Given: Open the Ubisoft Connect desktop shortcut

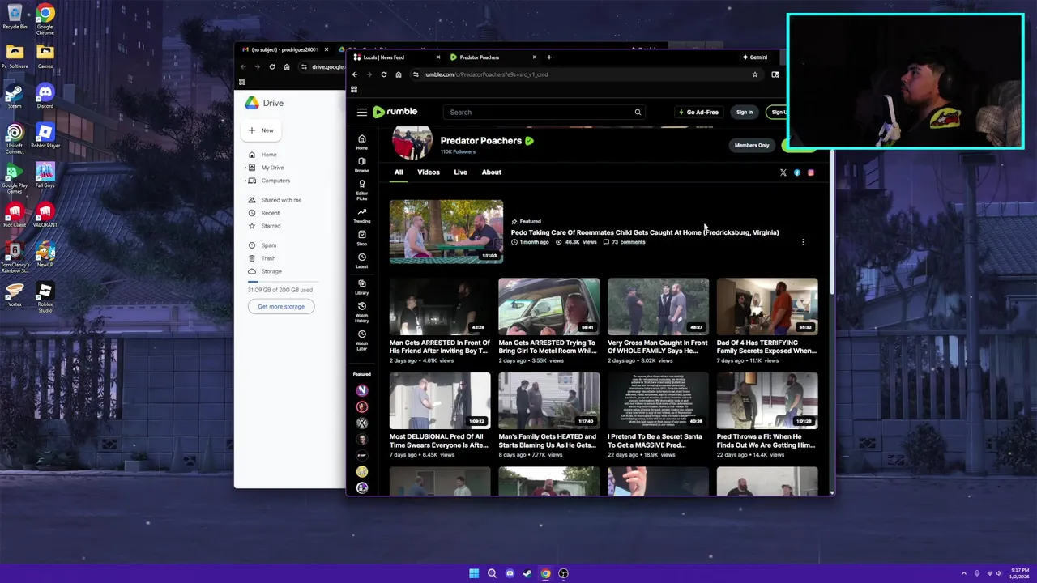Looking at the screenshot, I should [15, 138].
